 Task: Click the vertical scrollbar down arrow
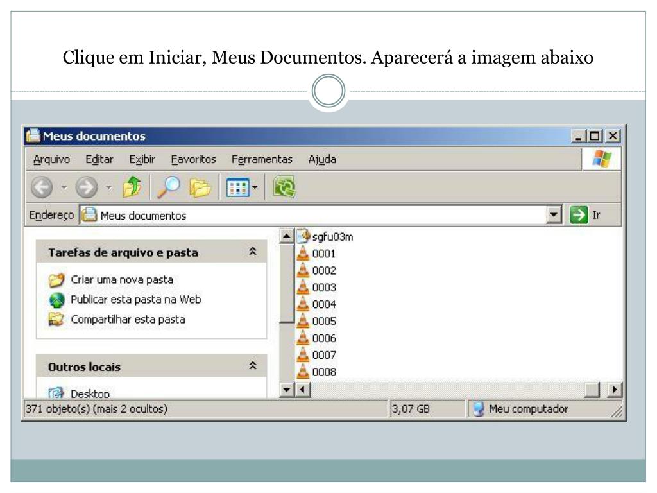click(286, 390)
